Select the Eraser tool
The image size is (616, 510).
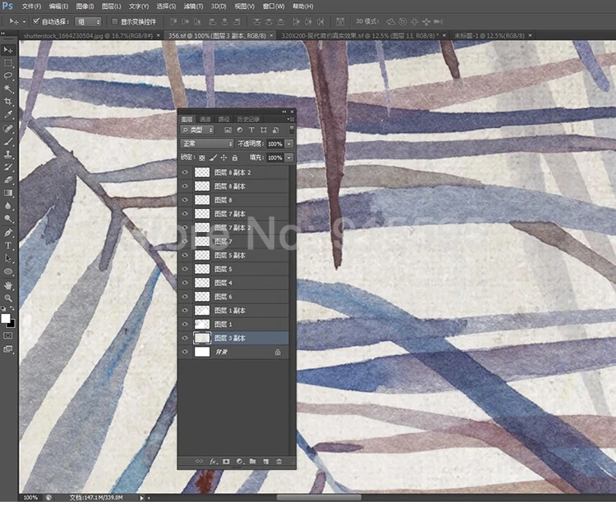(8, 180)
